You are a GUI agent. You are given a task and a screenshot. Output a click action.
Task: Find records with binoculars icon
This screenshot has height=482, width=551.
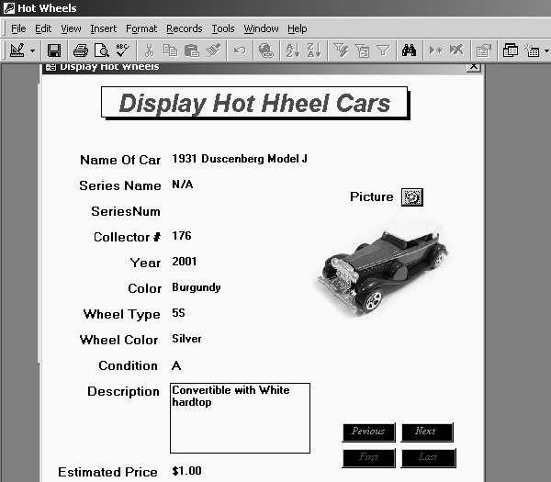click(410, 50)
